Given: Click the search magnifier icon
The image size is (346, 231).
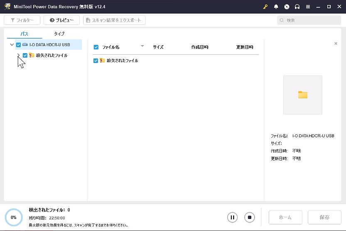Looking at the screenshot, I should click(282, 20).
